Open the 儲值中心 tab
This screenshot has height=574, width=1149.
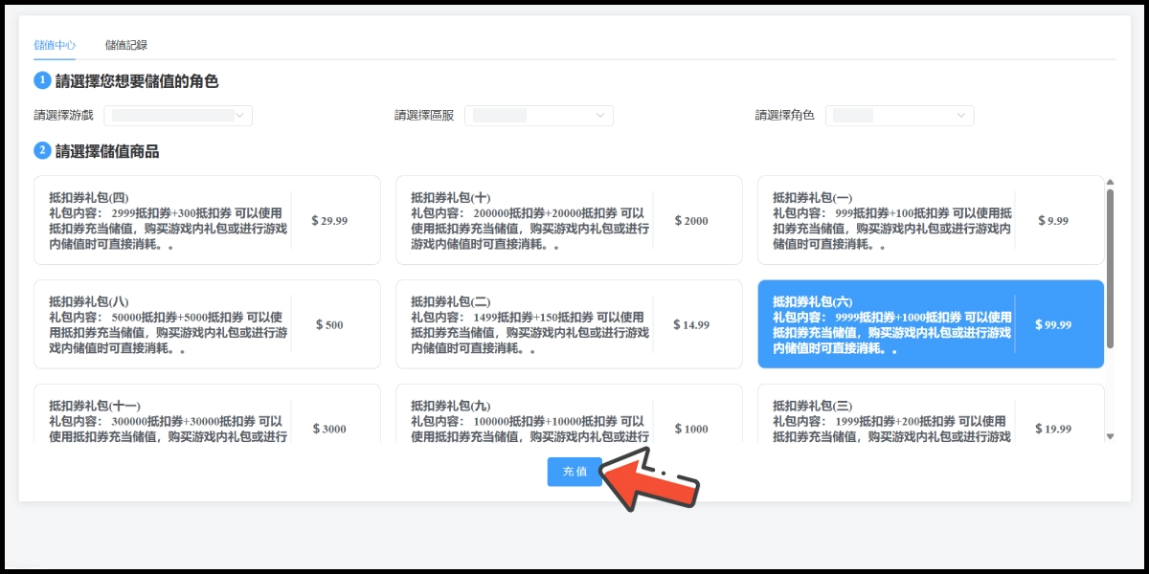pos(55,45)
